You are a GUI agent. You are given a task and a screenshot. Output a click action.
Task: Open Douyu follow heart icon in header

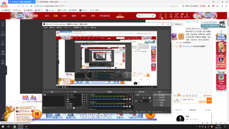[x=166, y=15]
